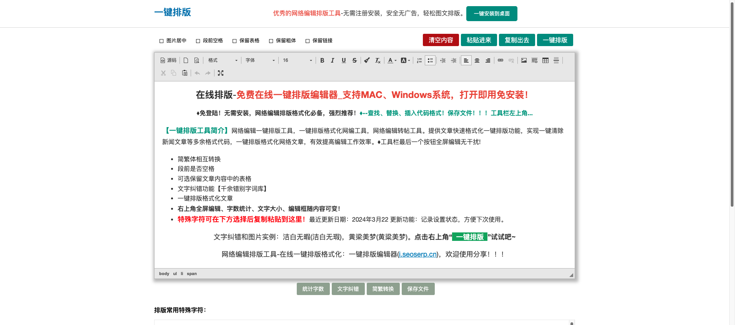Click the preview document icon

click(x=197, y=60)
